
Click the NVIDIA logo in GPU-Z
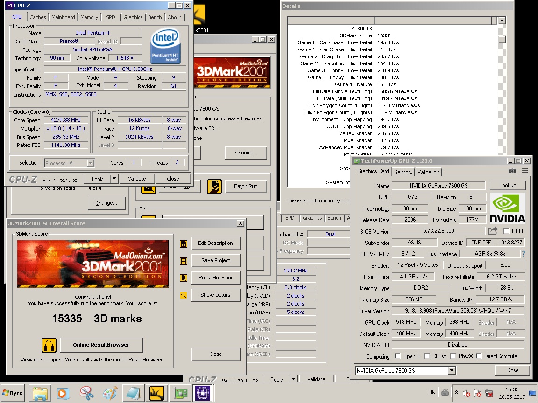[x=508, y=208]
